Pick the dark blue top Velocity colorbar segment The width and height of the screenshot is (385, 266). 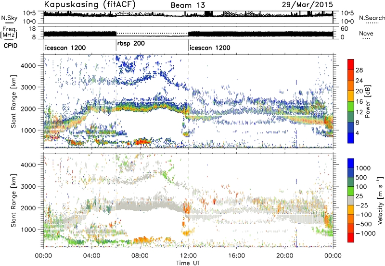(x=351, y=163)
